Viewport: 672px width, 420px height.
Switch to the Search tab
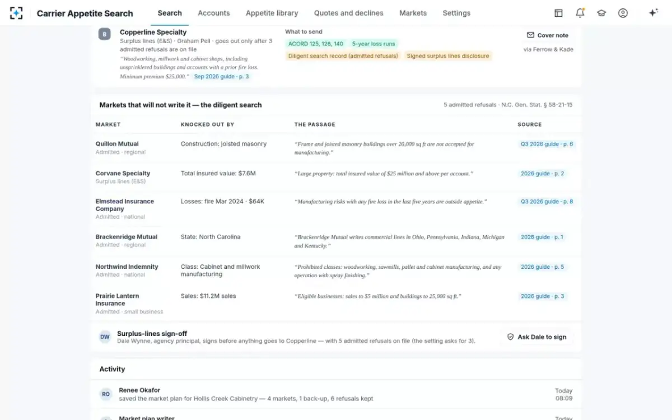pos(170,13)
